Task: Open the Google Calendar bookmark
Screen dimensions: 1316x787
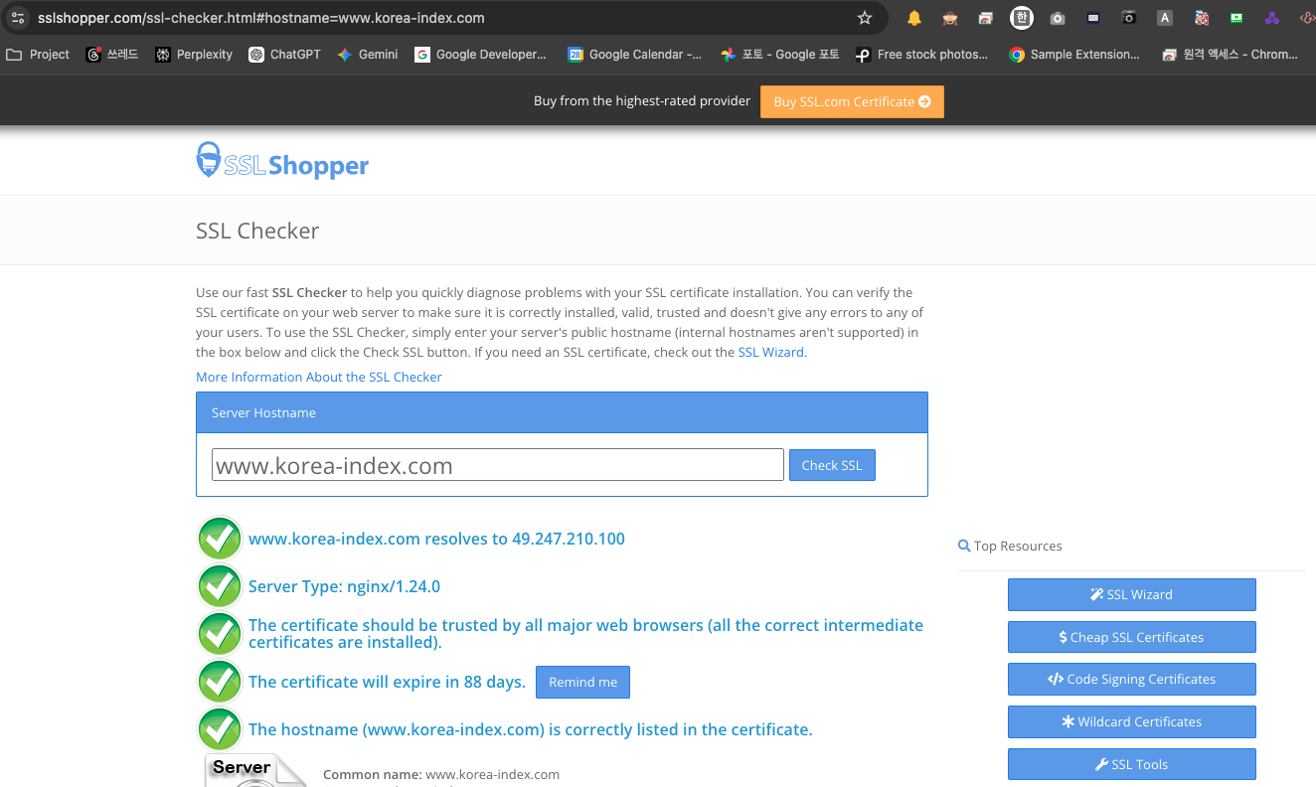Action: (x=635, y=55)
